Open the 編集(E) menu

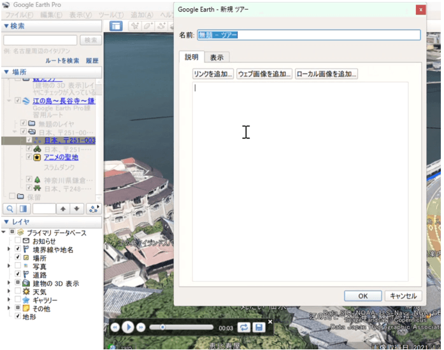51,15
